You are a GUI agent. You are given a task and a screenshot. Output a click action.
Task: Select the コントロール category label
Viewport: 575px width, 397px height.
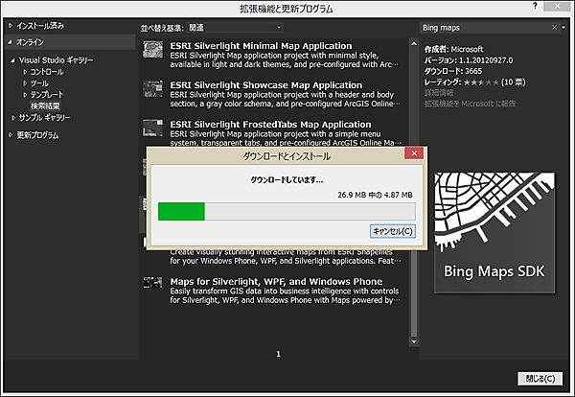[47, 72]
